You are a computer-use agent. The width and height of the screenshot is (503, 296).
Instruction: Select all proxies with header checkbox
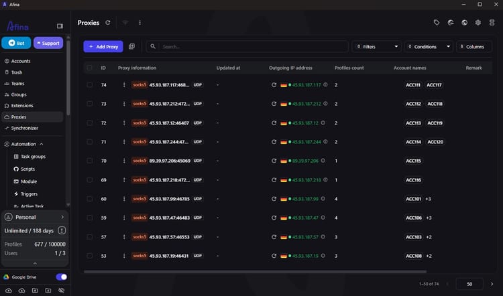click(x=89, y=68)
